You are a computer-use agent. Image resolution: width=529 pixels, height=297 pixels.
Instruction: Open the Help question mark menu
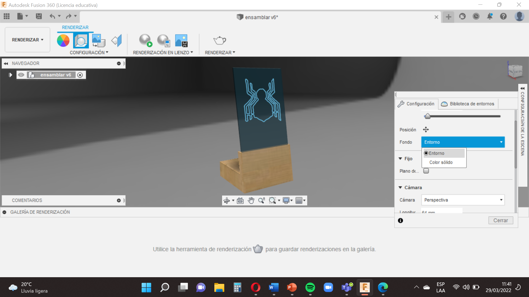[x=503, y=16]
